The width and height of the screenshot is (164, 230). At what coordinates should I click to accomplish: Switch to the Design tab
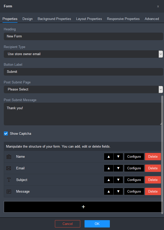(x=27, y=19)
